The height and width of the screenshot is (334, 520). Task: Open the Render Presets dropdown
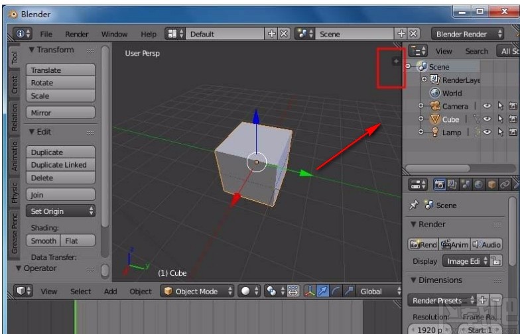(x=442, y=300)
